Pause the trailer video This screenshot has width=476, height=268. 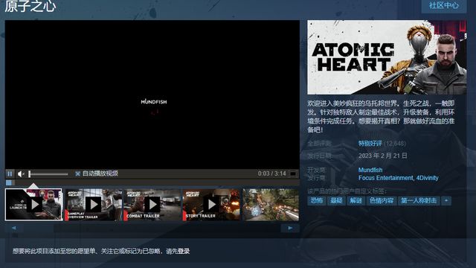click(10, 173)
